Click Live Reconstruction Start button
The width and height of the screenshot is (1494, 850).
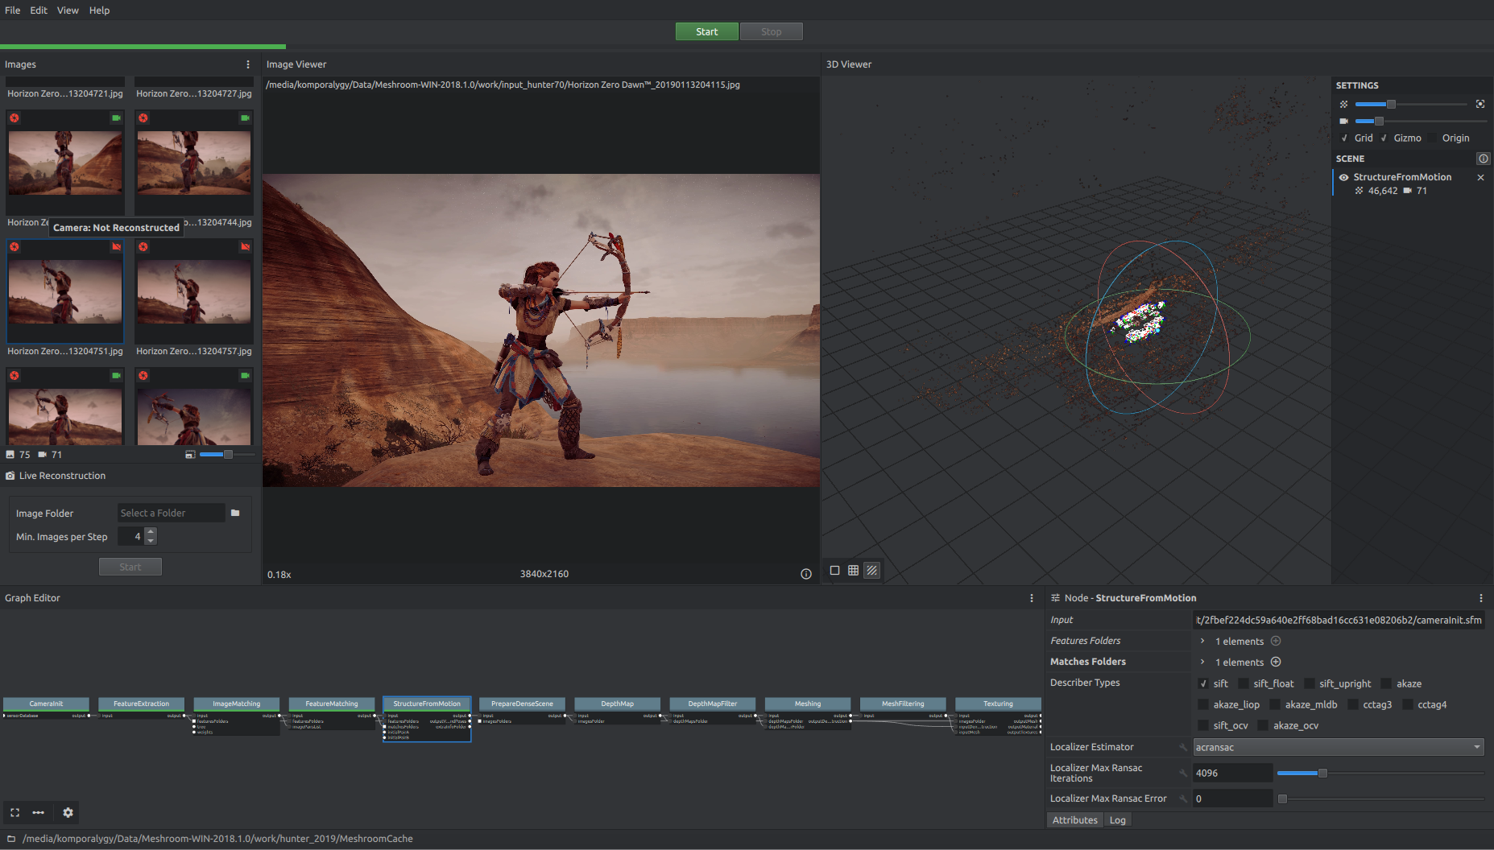pos(130,567)
